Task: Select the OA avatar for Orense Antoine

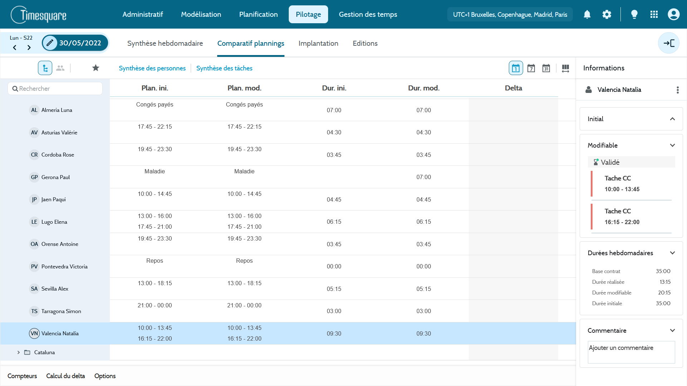Action: [34, 244]
